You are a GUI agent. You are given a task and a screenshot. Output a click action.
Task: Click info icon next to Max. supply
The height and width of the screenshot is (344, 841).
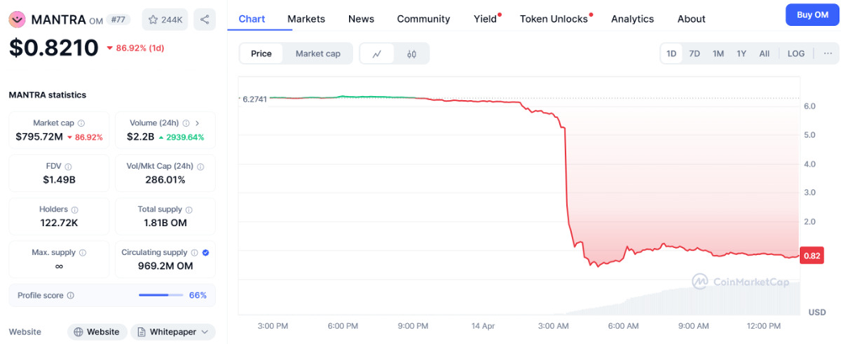click(82, 252)
